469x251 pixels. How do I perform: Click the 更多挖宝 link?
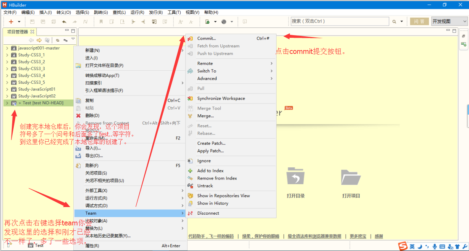[x=358, y=236]
